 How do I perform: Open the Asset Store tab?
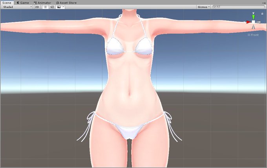(x=66, y=3)
